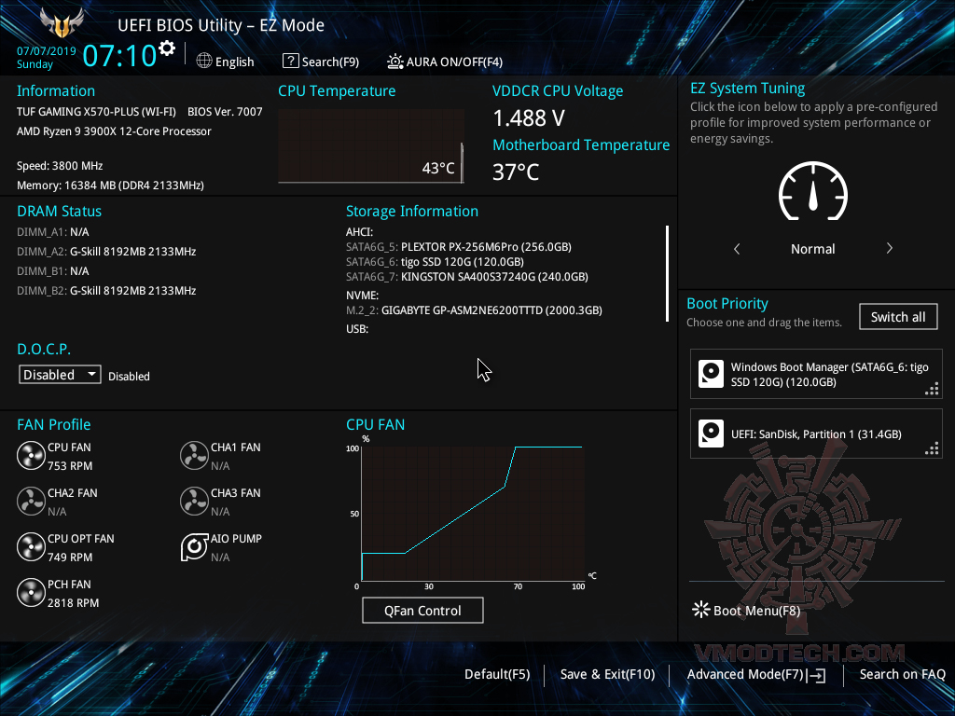Click the Switch all button

click(x=898, y=317)
